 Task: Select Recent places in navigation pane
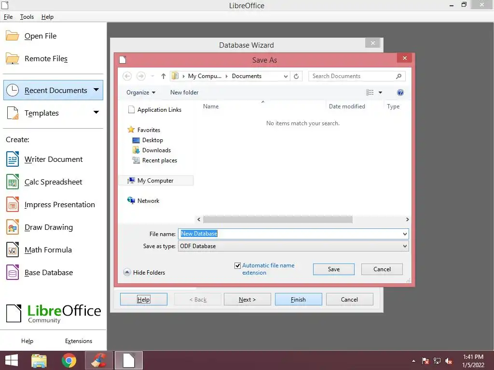click(155, 160)
